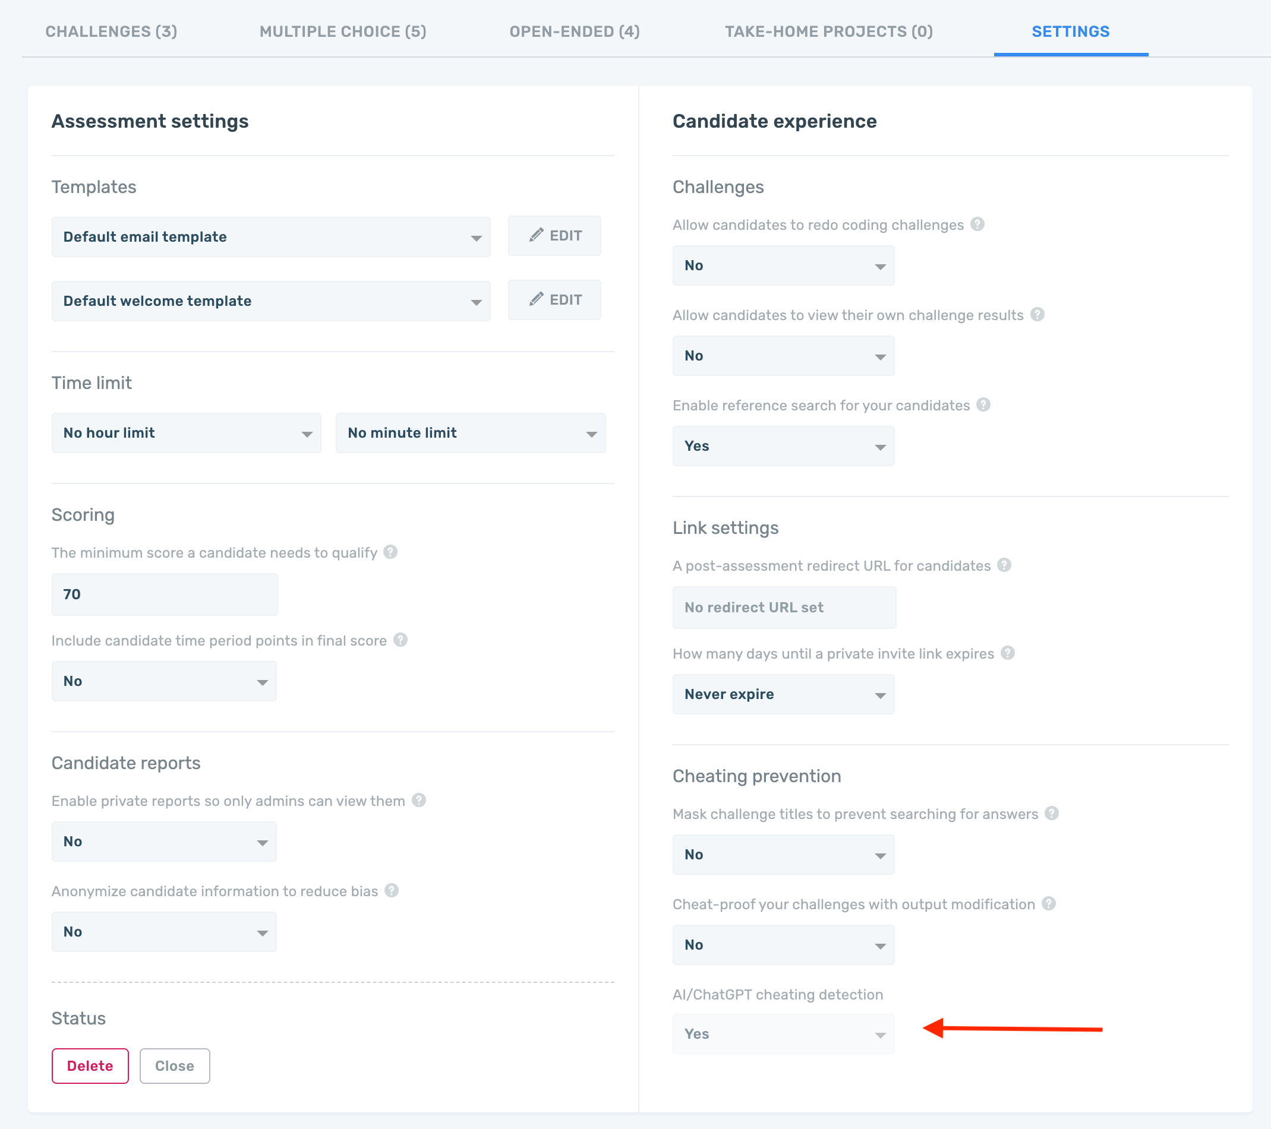Open help tooltip for output modification

[1048, 903]
